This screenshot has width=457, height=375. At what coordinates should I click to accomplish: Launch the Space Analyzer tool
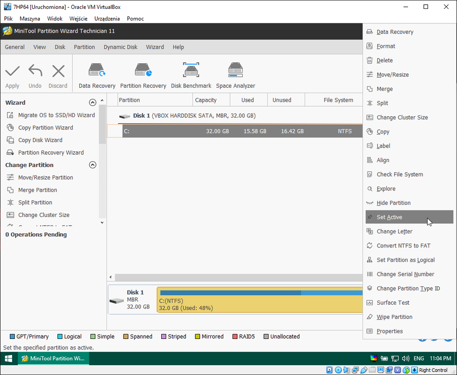point(235,75)
